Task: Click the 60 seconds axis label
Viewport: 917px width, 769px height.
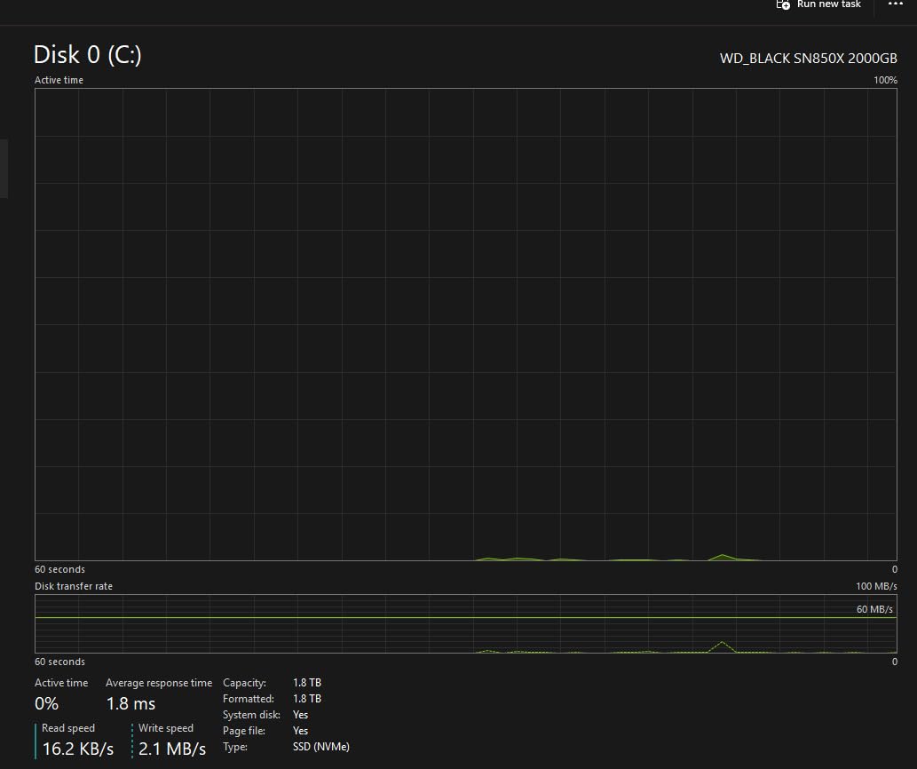Action: [x=59, y=568]
